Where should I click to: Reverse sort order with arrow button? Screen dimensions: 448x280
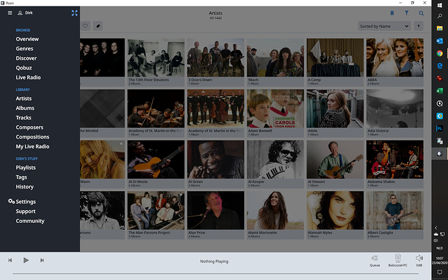click(419, 26)
